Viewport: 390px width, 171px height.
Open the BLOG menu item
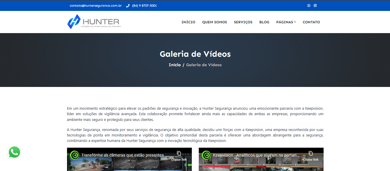coord(264,22)
